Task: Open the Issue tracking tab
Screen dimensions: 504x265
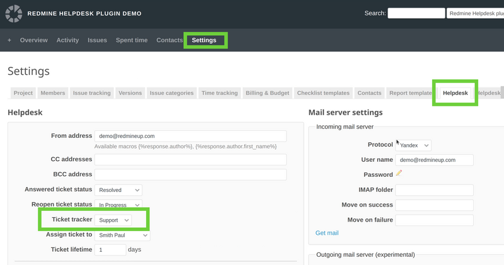Action: pos(91,93)
